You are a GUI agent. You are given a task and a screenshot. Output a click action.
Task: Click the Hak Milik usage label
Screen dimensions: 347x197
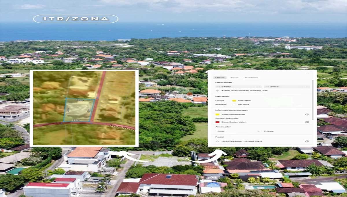244,101
